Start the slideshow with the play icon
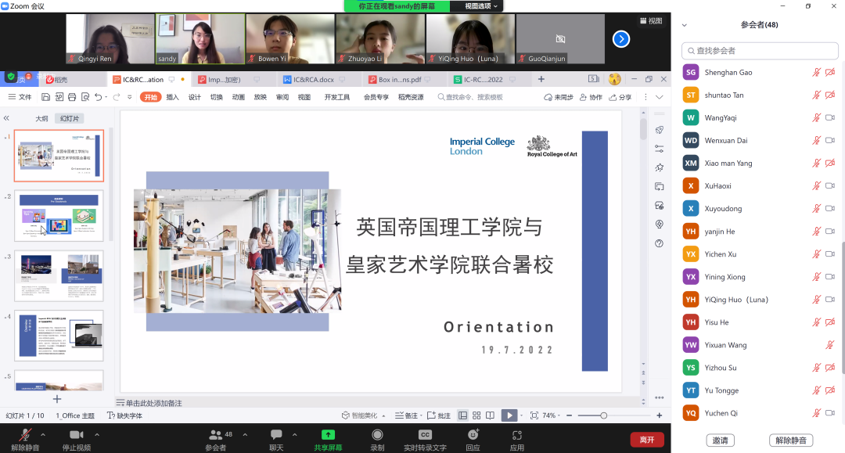Image resolution: width=845 pixels, height=453 pixels. (510, 414)
